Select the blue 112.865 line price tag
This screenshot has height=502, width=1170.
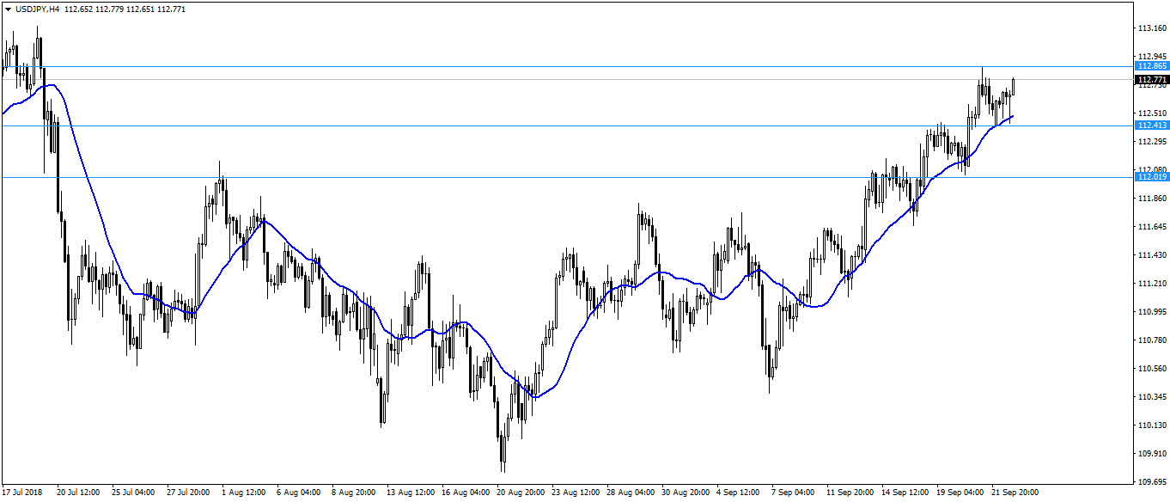coord(1151,66)
